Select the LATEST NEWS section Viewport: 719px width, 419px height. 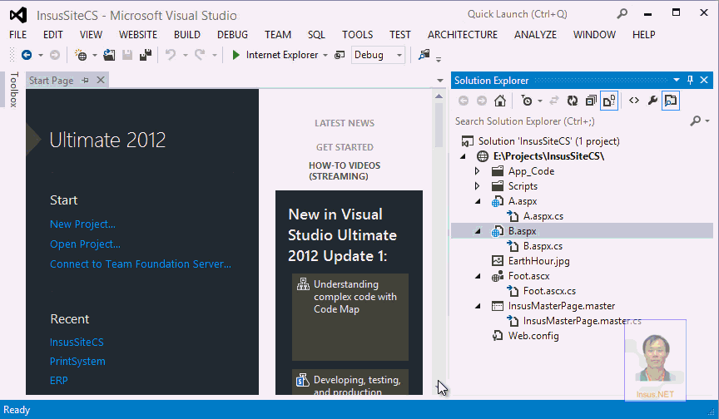pyautogui.click(x=345, y=123)
